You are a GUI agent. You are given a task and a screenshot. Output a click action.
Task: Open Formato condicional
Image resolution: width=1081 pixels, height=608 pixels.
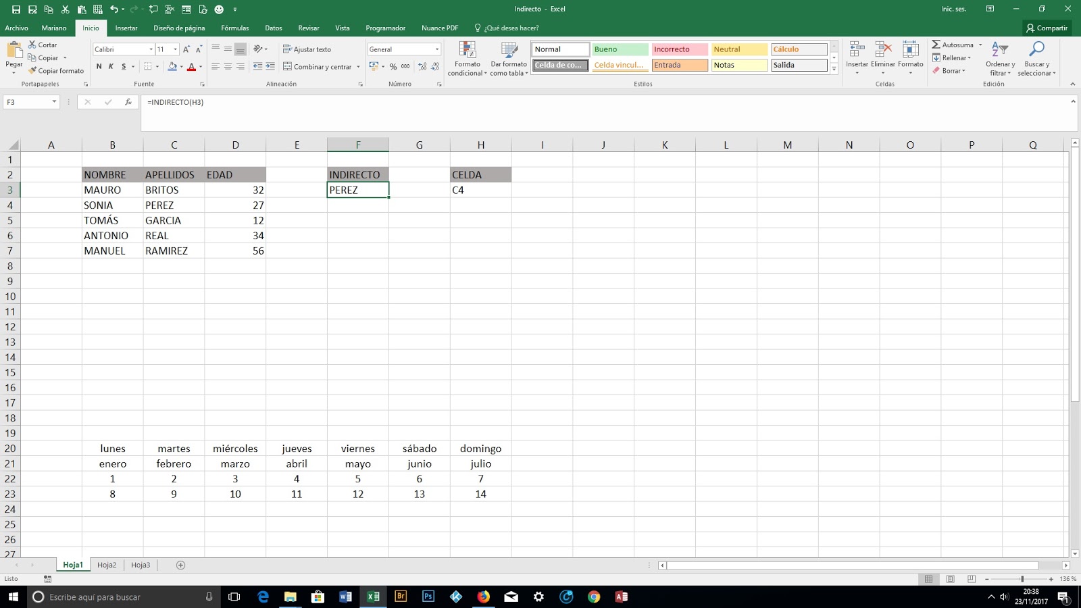(x=467, y=59)
